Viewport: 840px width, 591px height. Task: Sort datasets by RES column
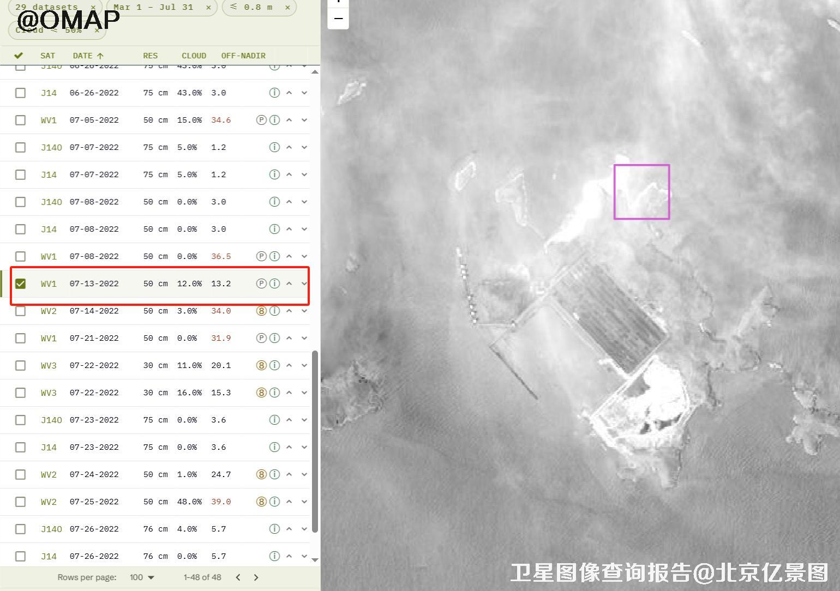(150, 56)
